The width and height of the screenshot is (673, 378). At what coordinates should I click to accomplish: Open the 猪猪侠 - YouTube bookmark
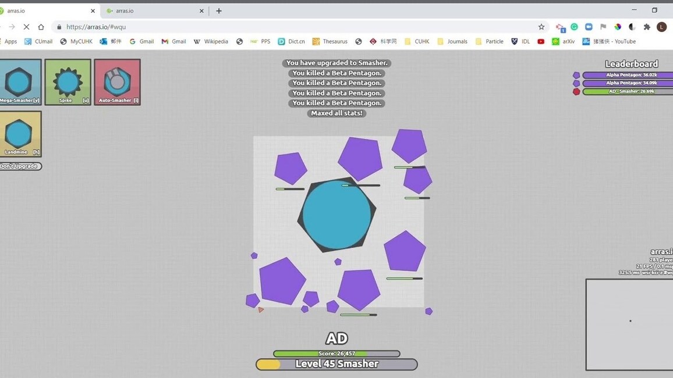(x=609, y=41)
